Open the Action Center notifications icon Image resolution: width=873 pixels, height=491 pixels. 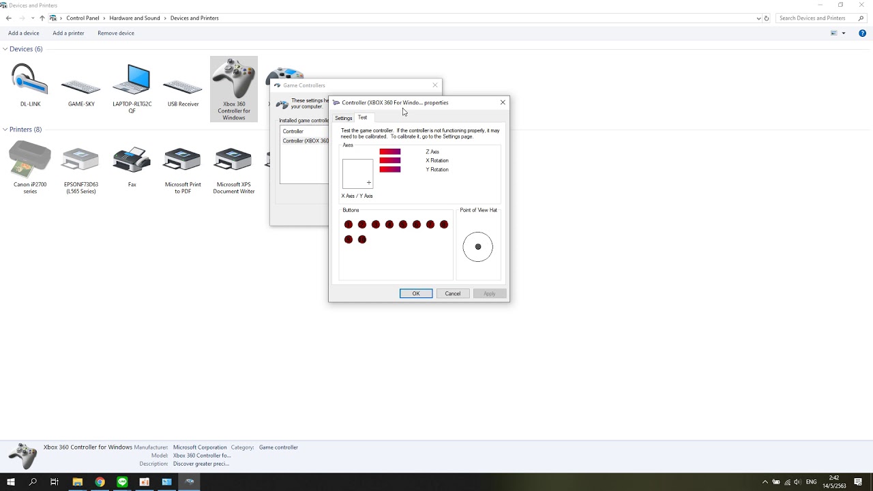coord(859,481)
